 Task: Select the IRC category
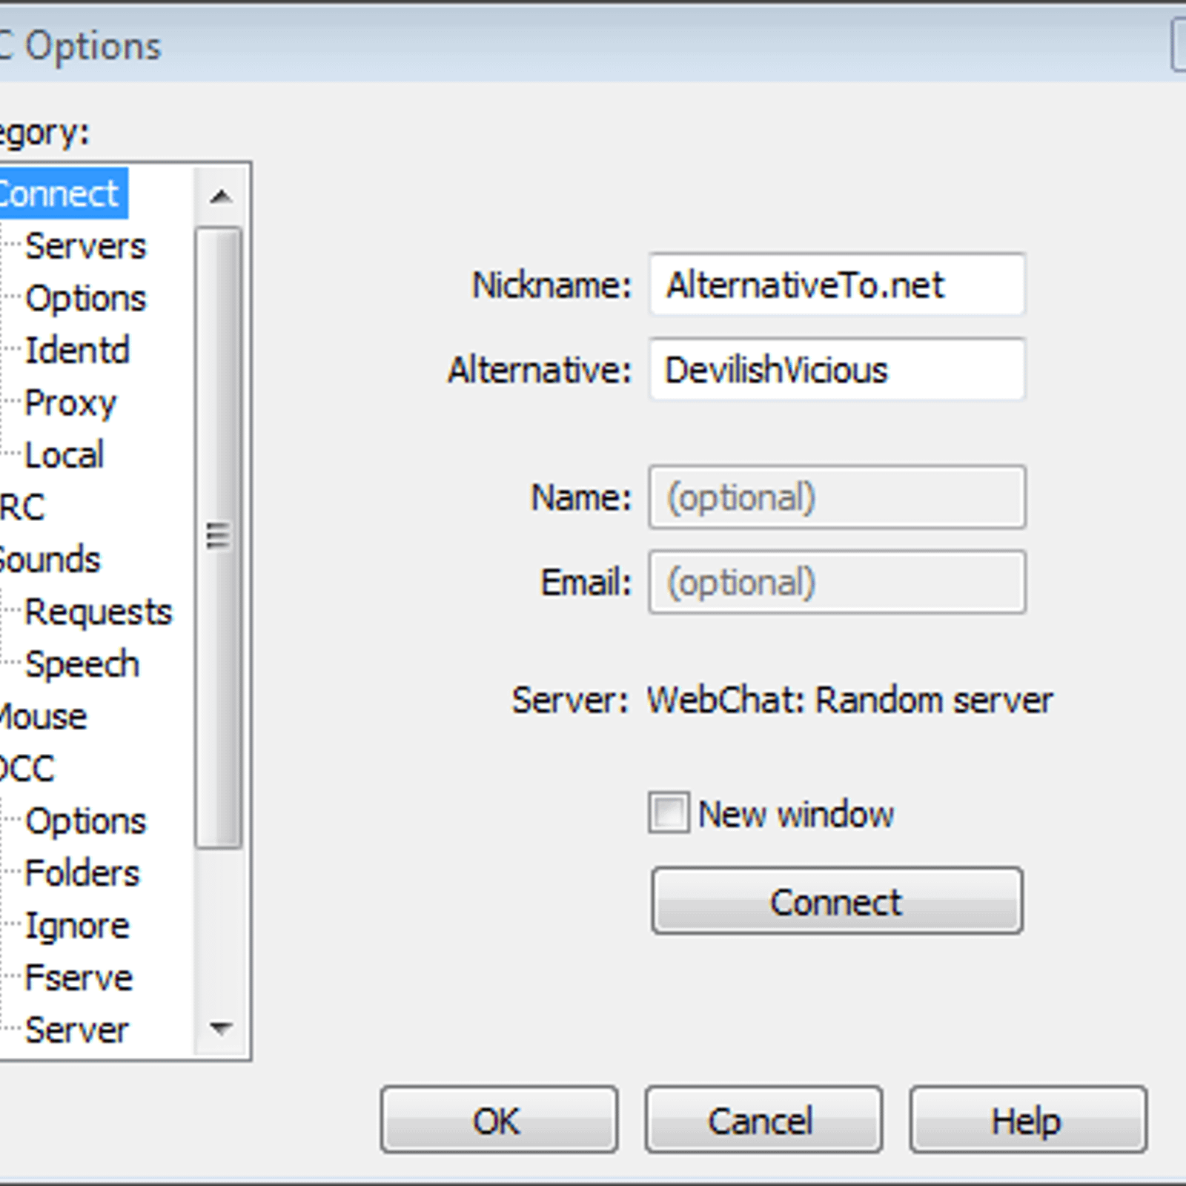pos(22,508)
